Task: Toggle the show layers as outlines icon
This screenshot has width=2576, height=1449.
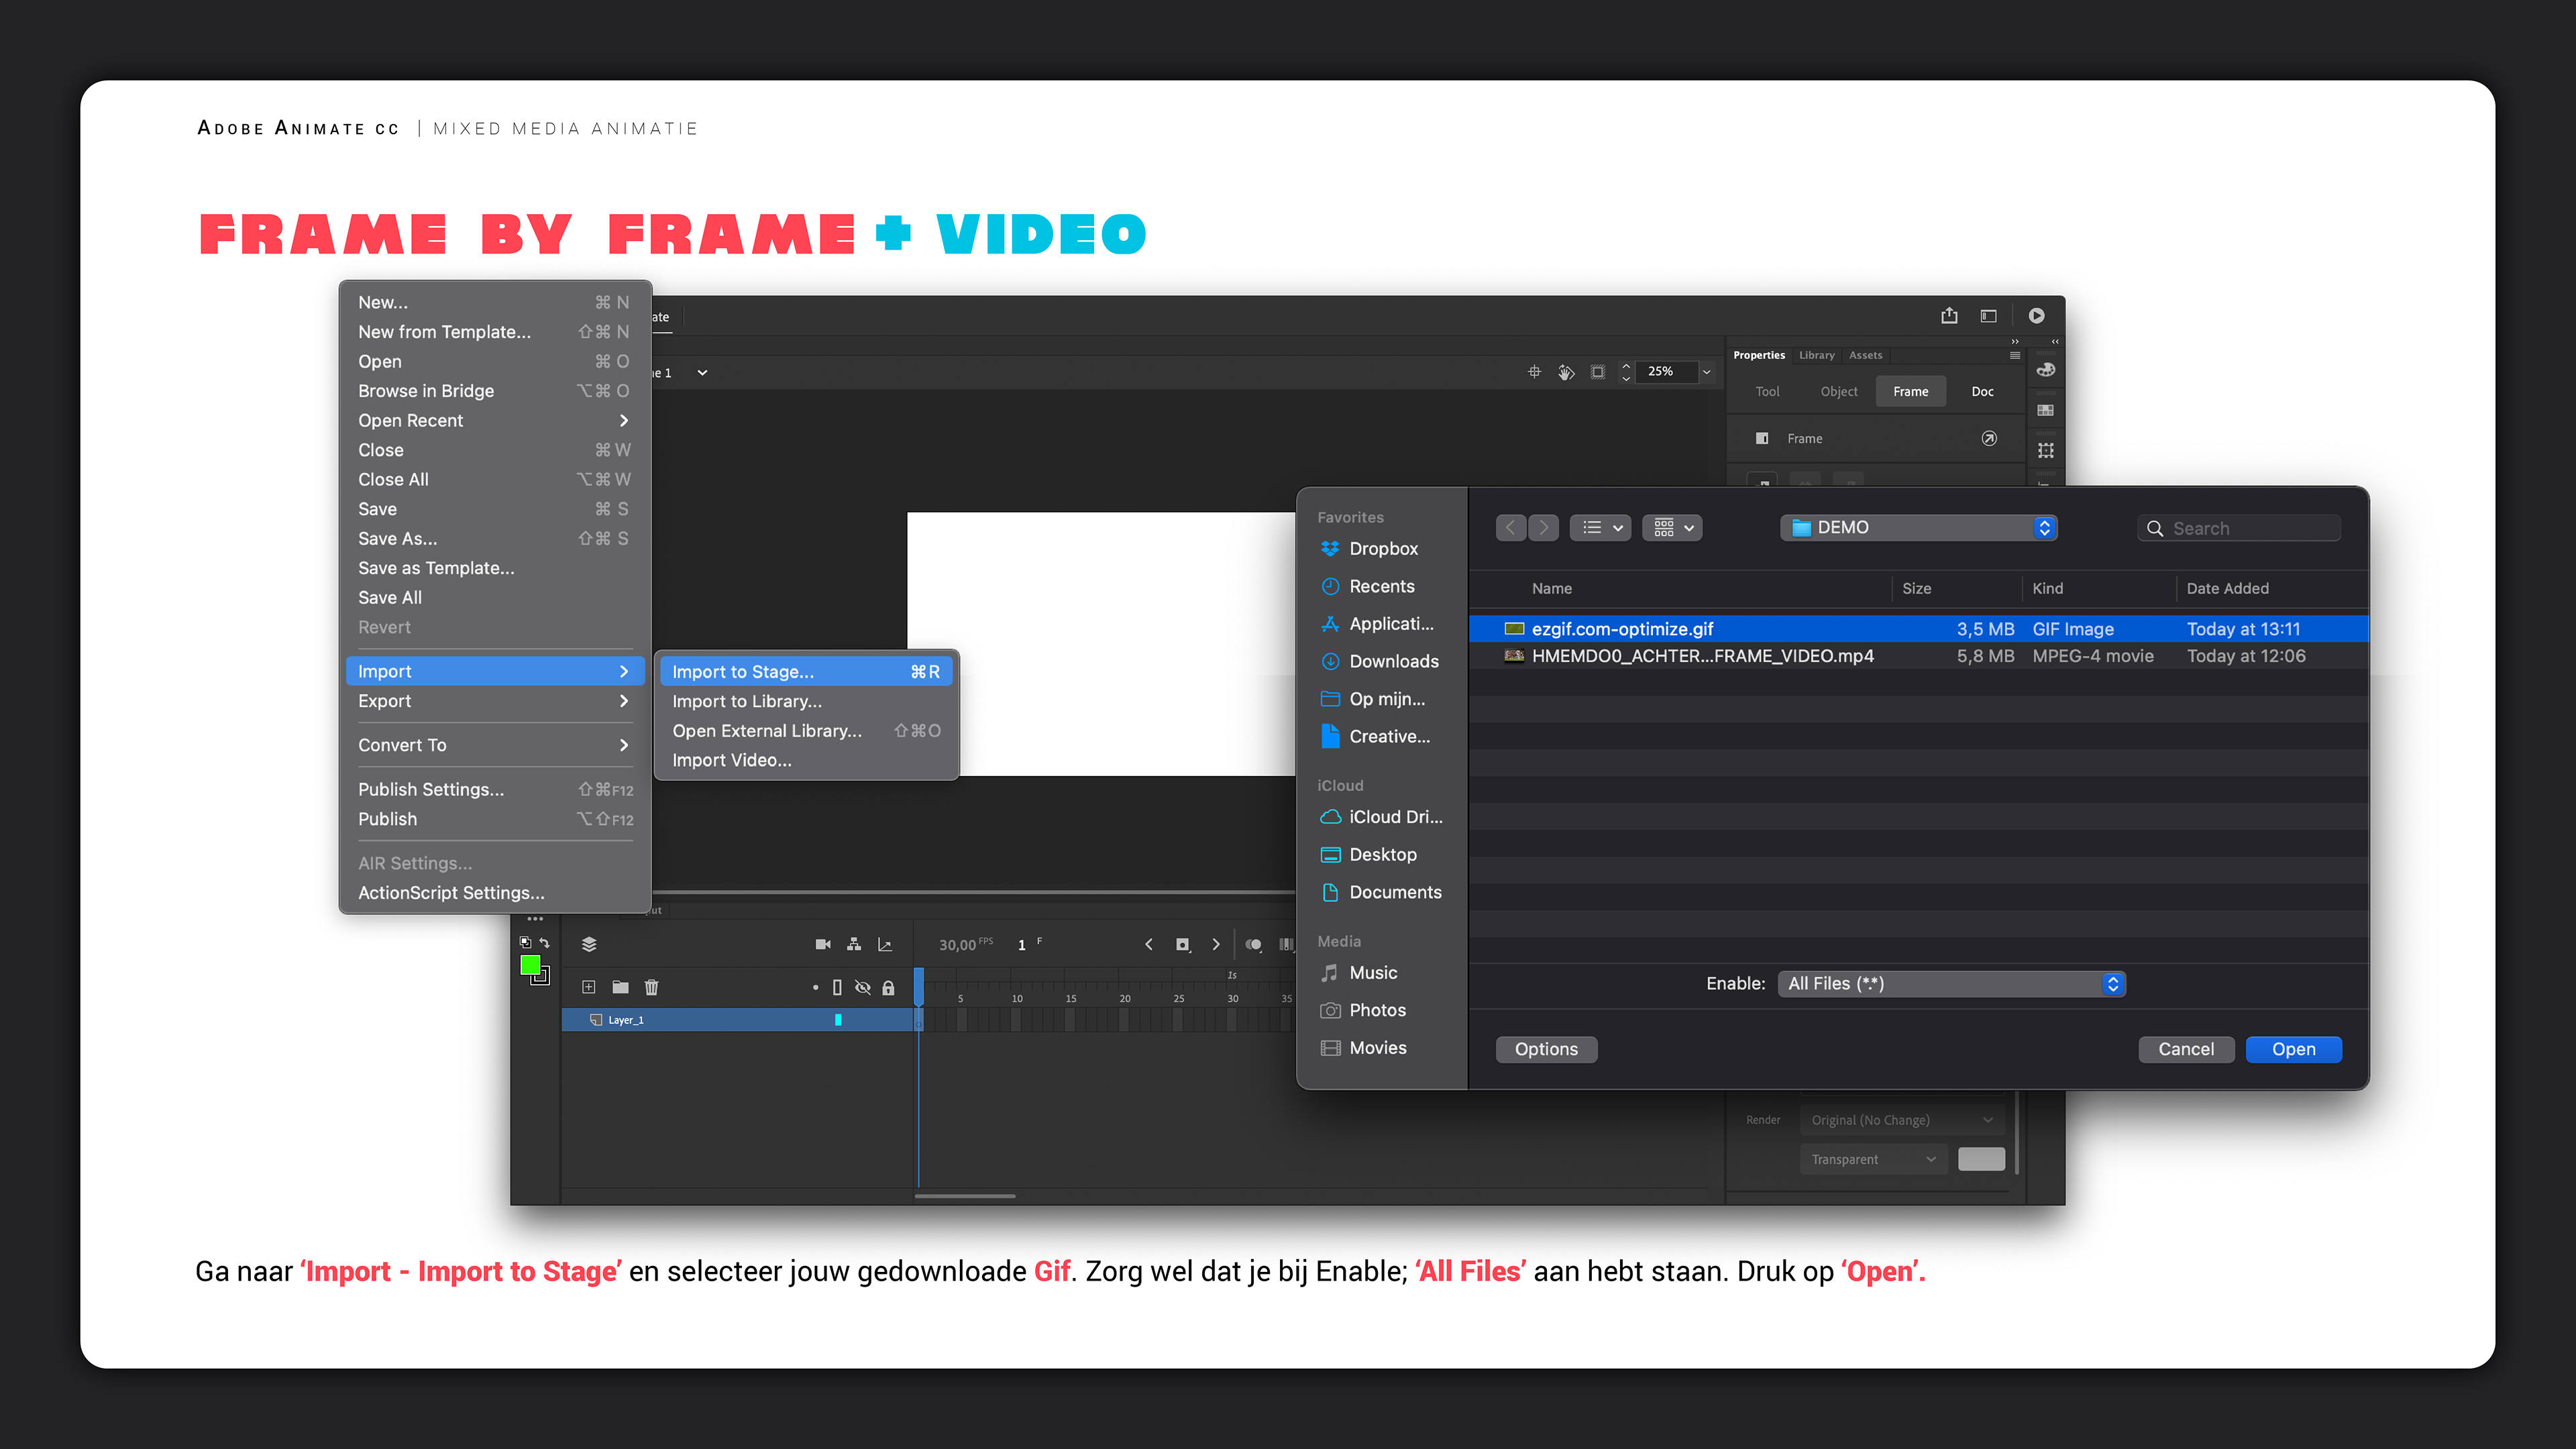Action: (837, 988)
